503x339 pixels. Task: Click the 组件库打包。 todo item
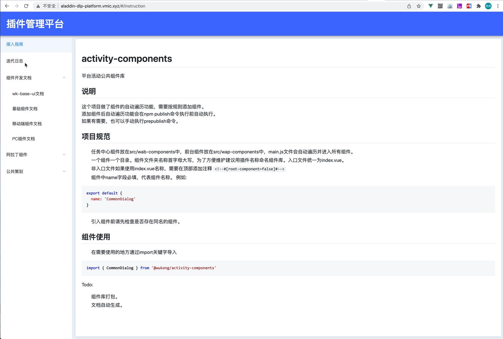tap(106, 297)
